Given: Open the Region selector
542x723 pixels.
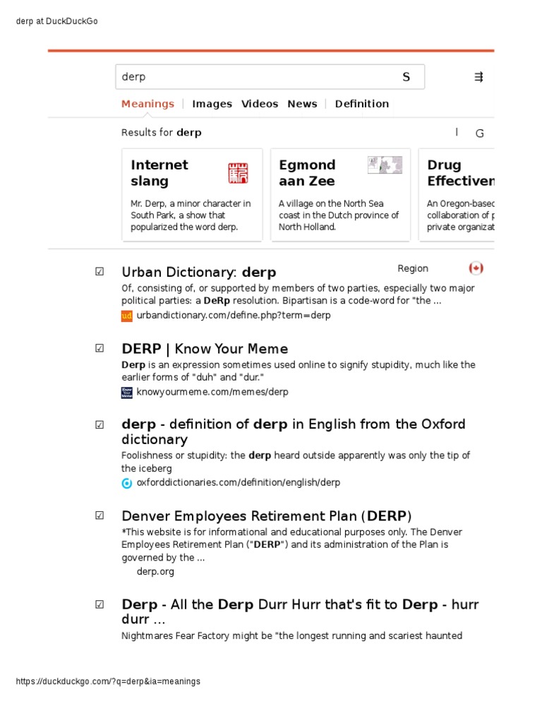Looking at the screenshot, I should pos(413,268).
